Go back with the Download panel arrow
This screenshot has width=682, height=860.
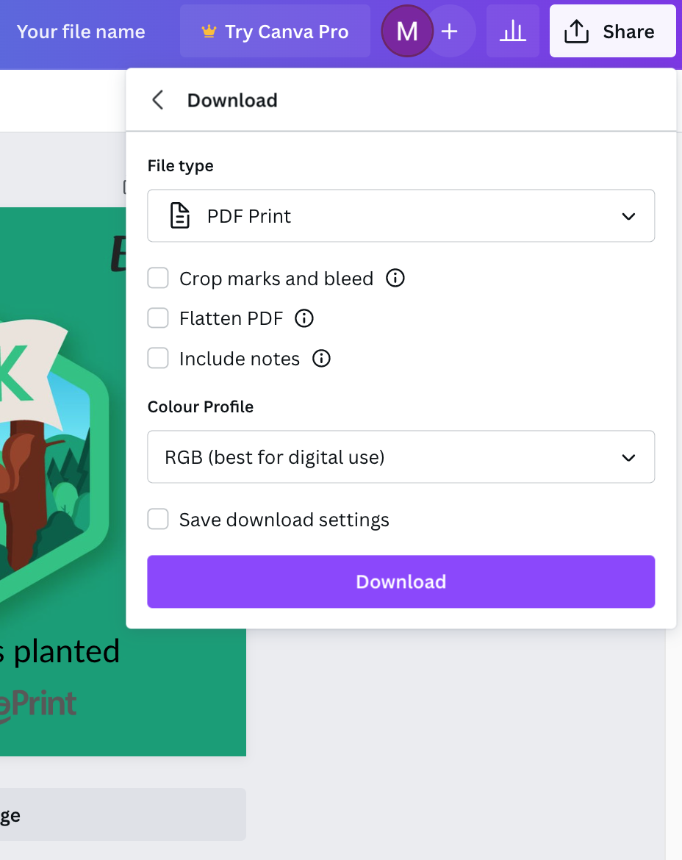click(x=158, y=100)
